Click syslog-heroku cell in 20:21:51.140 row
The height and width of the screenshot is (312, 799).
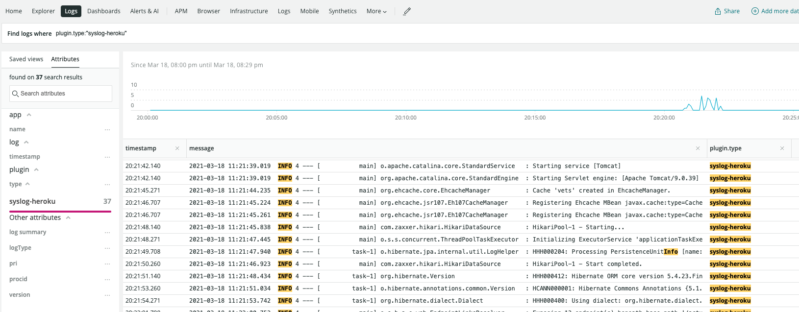pyautogui.click(x=730, y=276)
